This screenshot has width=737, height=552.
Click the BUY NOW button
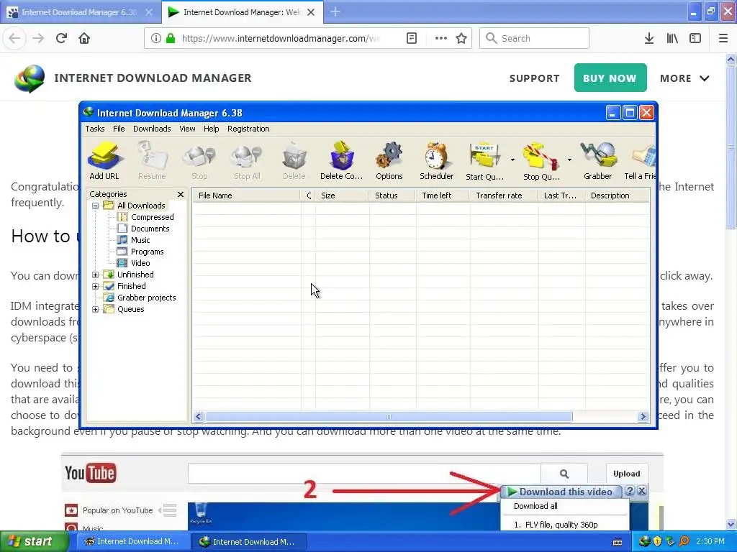(x=610, y=78)
